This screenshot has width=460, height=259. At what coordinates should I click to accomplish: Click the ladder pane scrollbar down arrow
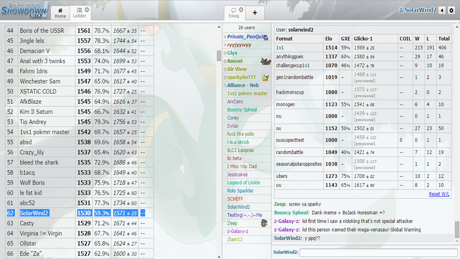pyautogui.click(x=219, y=257)
